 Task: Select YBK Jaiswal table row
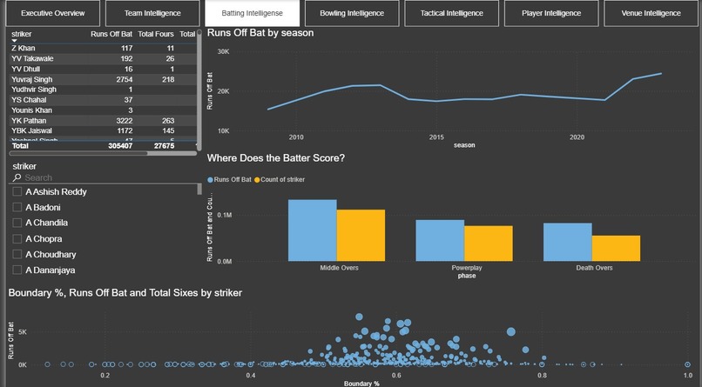[x=103, y=130]
